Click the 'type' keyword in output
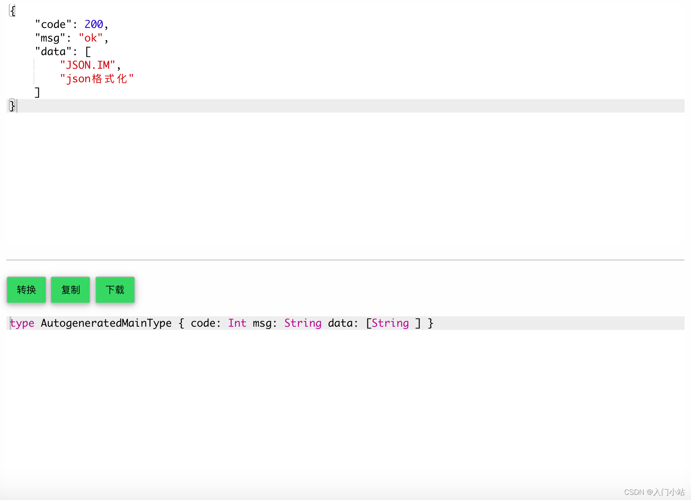The width and height of the screenshot is (691, 500). click(x=22, y=323)
